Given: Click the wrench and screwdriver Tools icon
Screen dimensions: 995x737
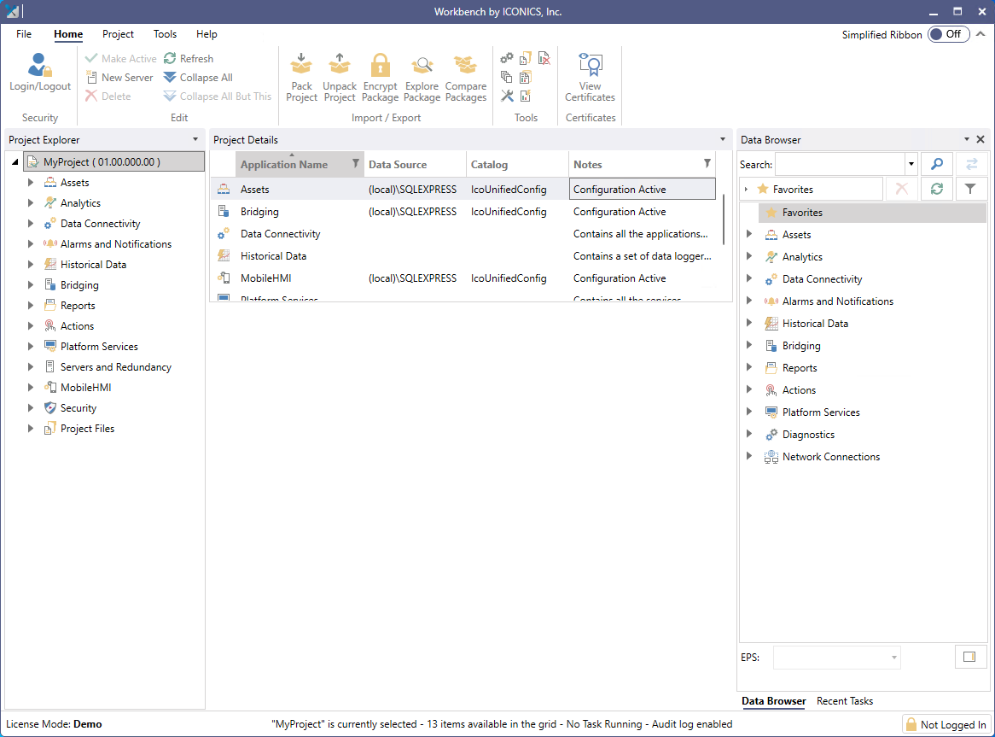Looking at the screenshot, I should coord(506,96).
